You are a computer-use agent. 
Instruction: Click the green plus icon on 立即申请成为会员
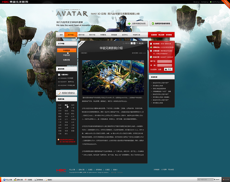pos(129,23)
